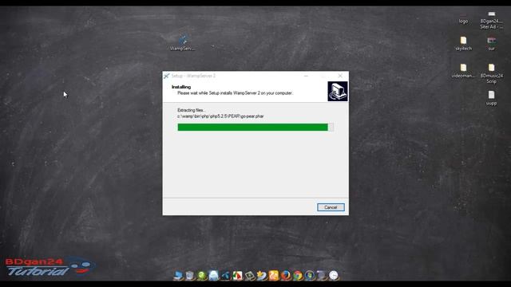The width and height of the screenshot is (511, 287).
Task: Open the picture frame dock icon
Action: coord(250,275)
